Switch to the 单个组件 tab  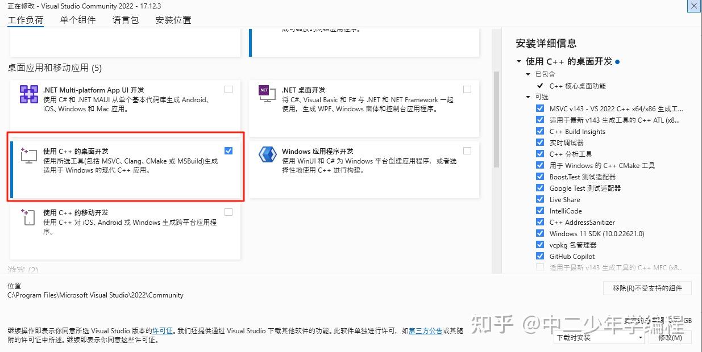coord(77,19)
